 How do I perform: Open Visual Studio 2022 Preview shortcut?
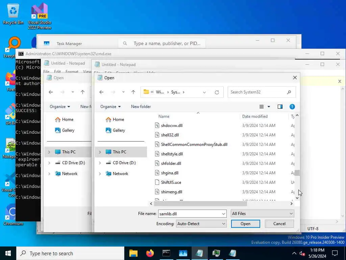[40, 16]
